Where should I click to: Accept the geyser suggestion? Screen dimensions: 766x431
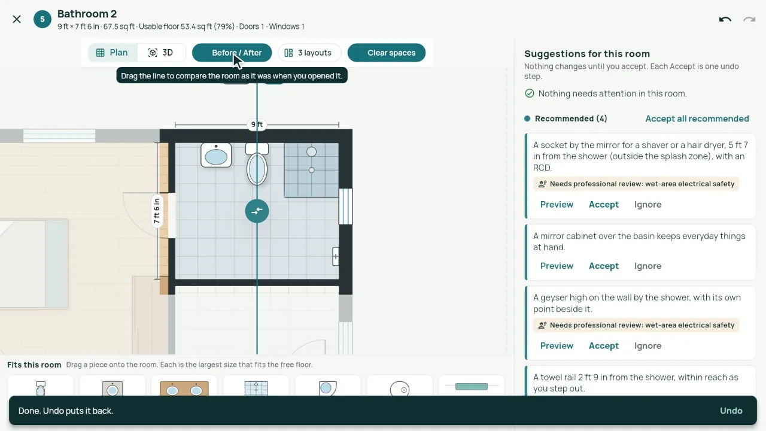coord(604,346)
